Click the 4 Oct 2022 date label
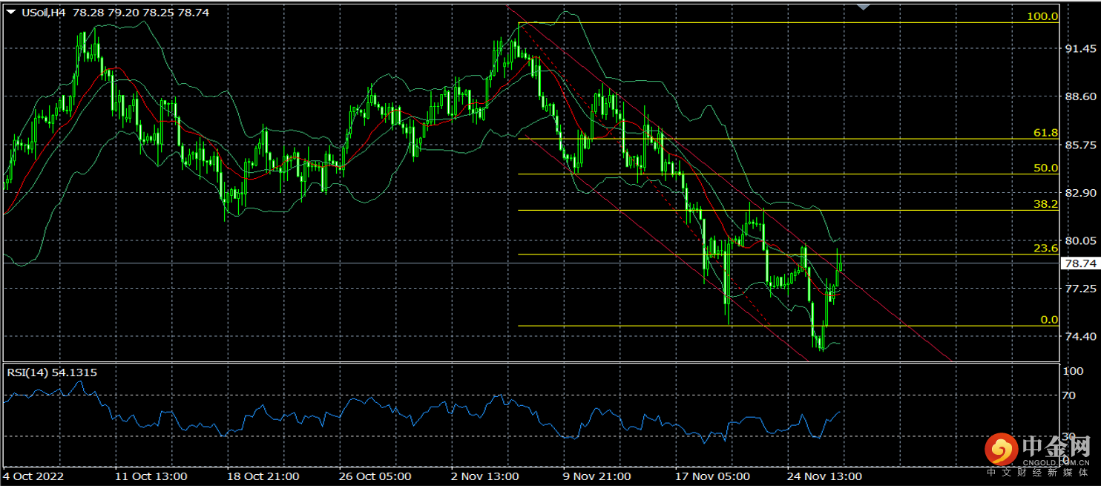The width and height of the screenshot is (1101, 486). [34, 476]
